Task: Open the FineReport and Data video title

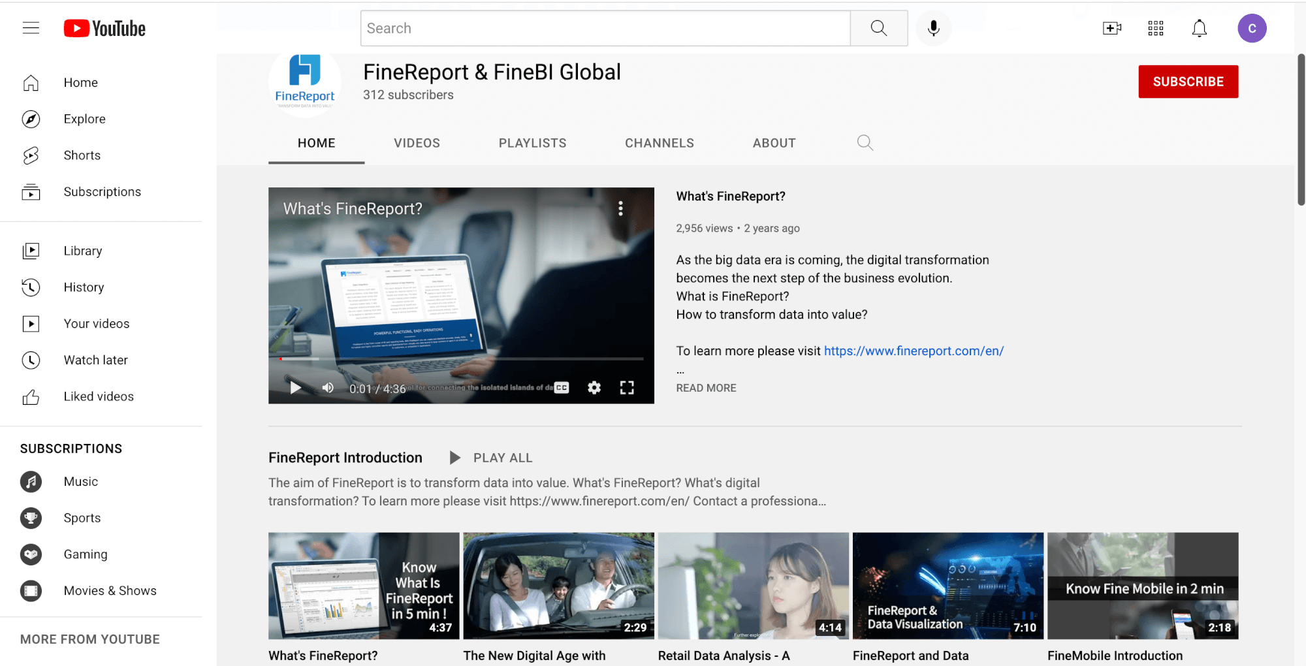Action: tap(910, 656)
